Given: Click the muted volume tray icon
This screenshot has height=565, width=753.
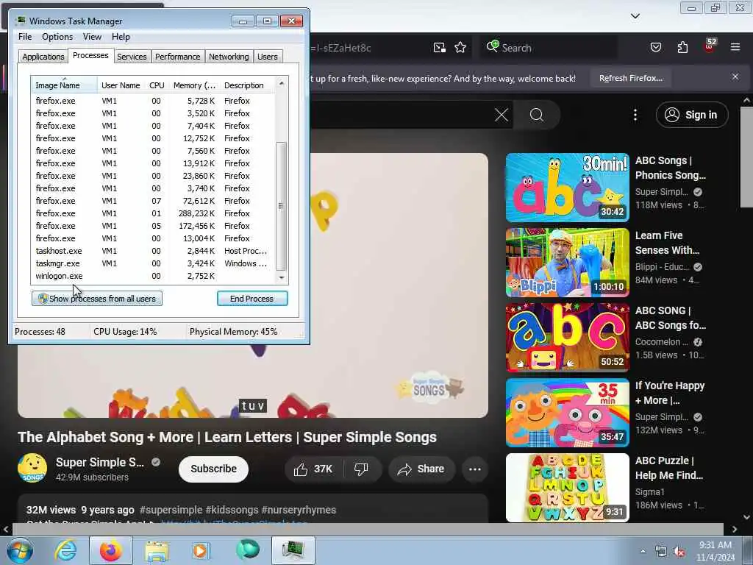Looking at the screenshot, I should pos(679,552).
